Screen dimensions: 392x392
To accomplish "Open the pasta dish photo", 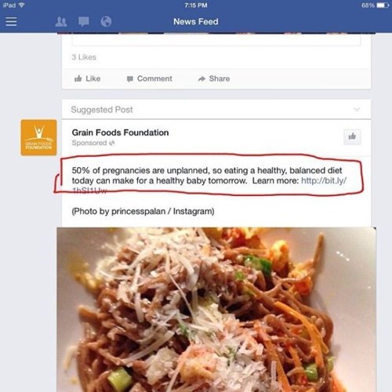I will tap(216, 310).
